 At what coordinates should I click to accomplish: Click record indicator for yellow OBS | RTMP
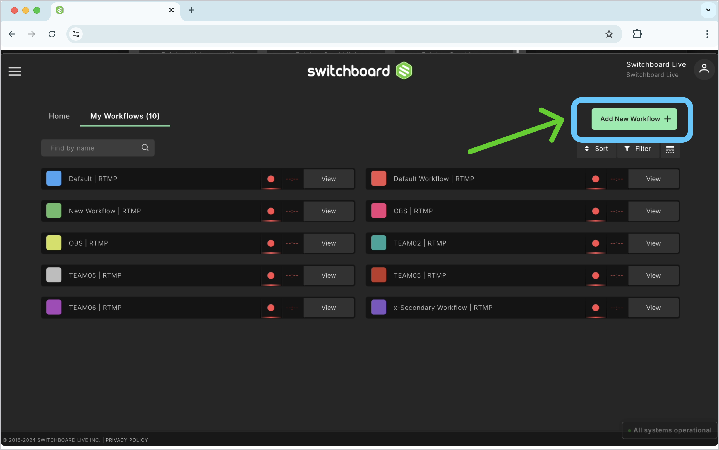[271, 243]
